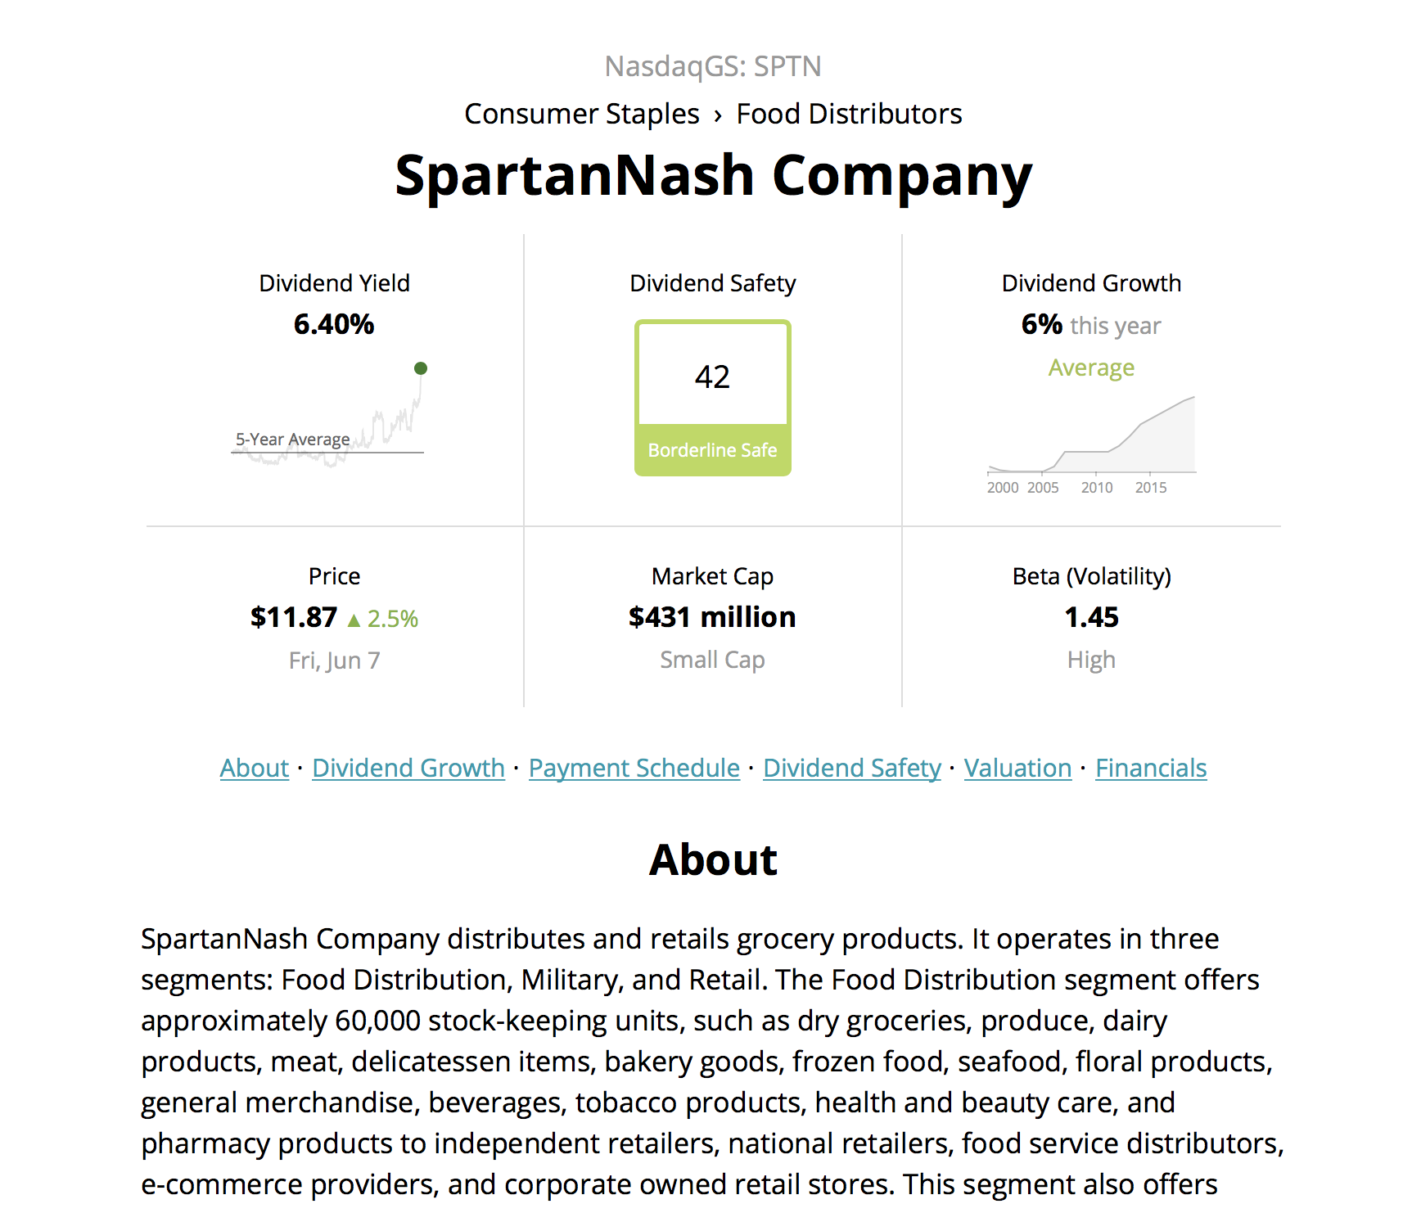Open the Payment Schedule link
Viewport: 1403px width, 1213px height.
(634, 768)
